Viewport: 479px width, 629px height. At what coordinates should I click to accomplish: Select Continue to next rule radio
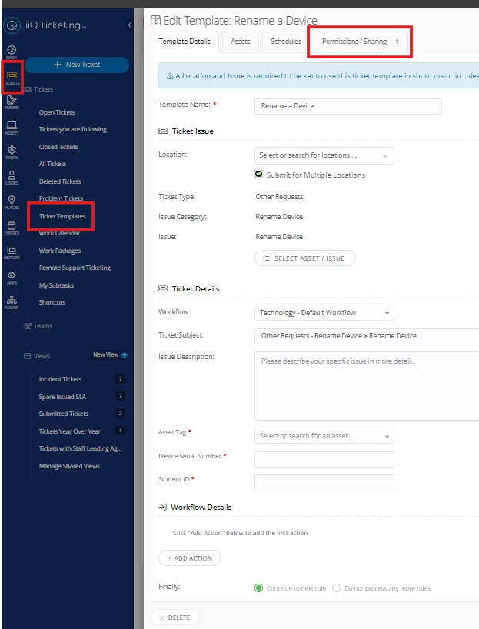pyautogui.click(x=259, y=587)
